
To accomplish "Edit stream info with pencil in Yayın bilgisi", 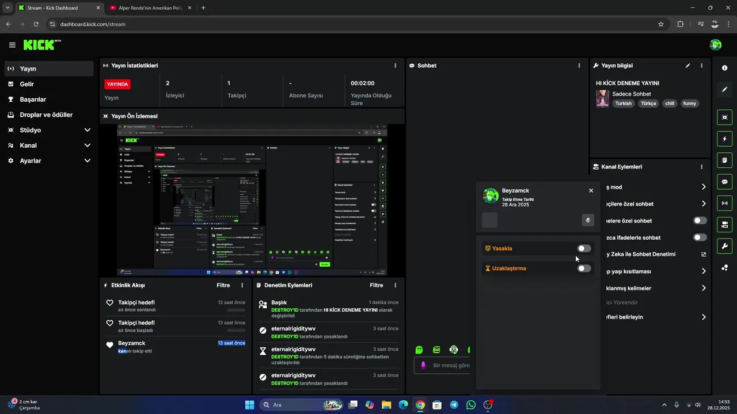I will (x=687, y=66).
